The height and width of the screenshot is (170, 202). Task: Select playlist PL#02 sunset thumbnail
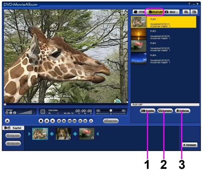point(139,34)
